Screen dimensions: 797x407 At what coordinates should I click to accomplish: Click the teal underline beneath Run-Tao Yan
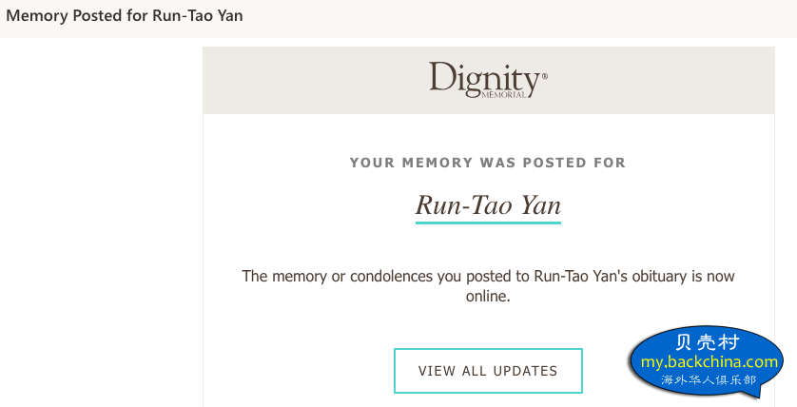tap(488, 223)
